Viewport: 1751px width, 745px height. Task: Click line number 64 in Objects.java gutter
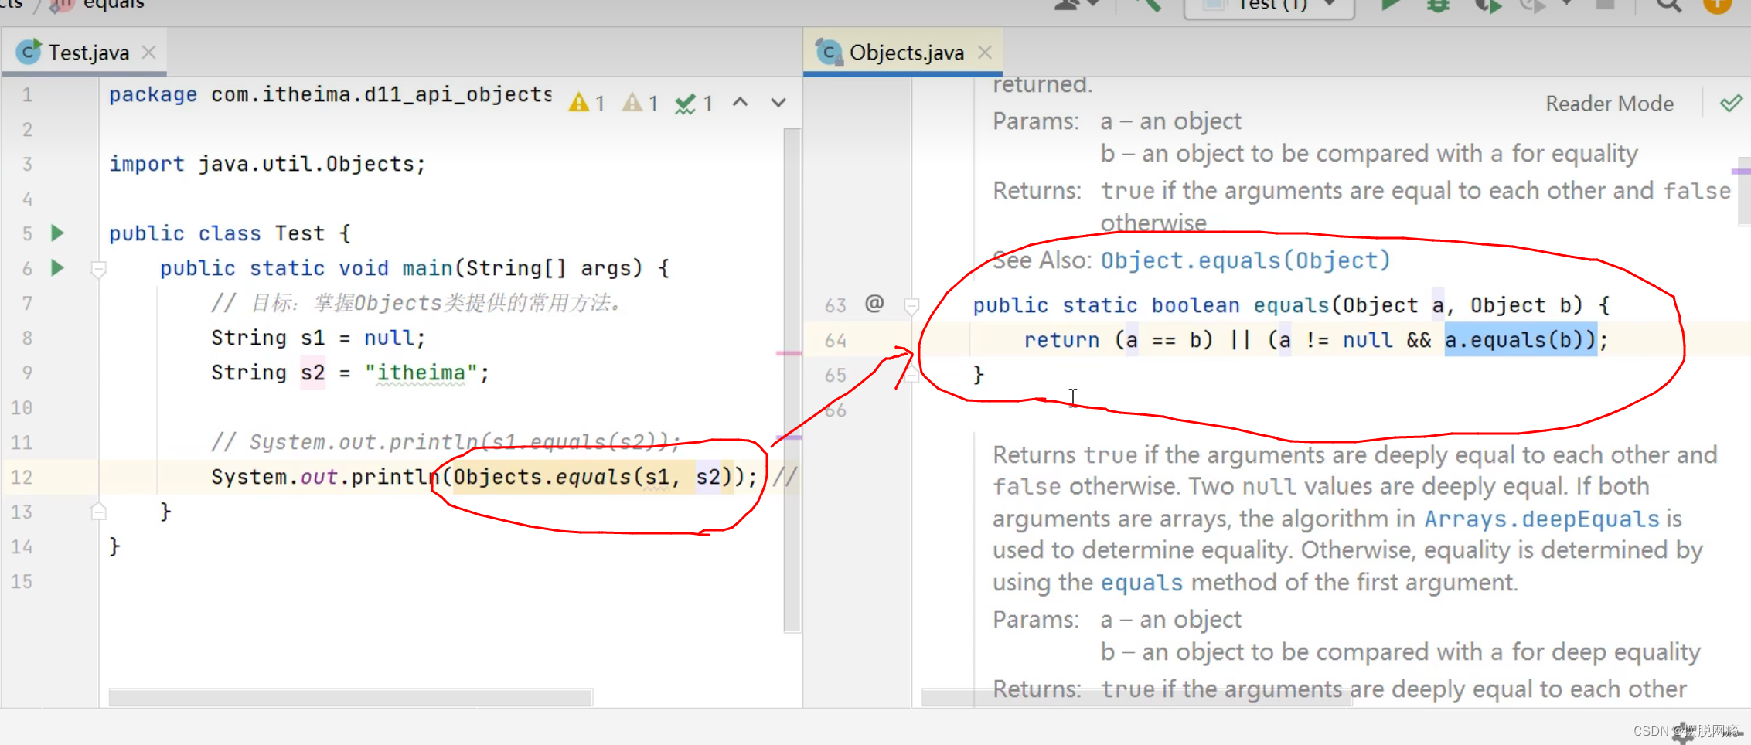835,340
